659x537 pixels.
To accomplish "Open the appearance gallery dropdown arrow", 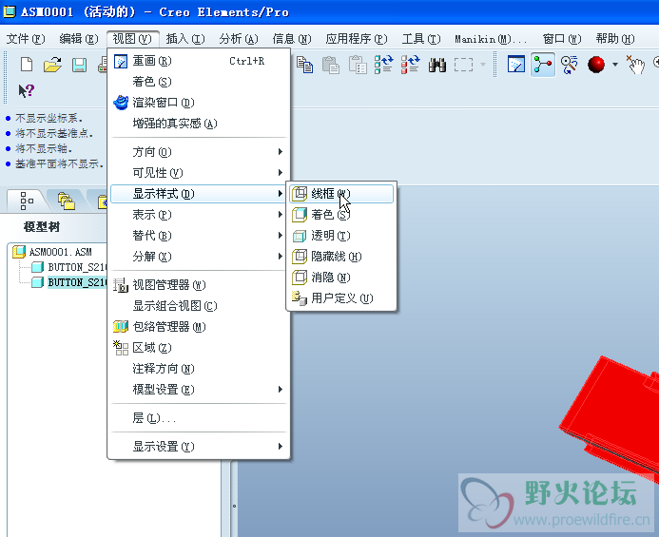I will pos(615,65).
